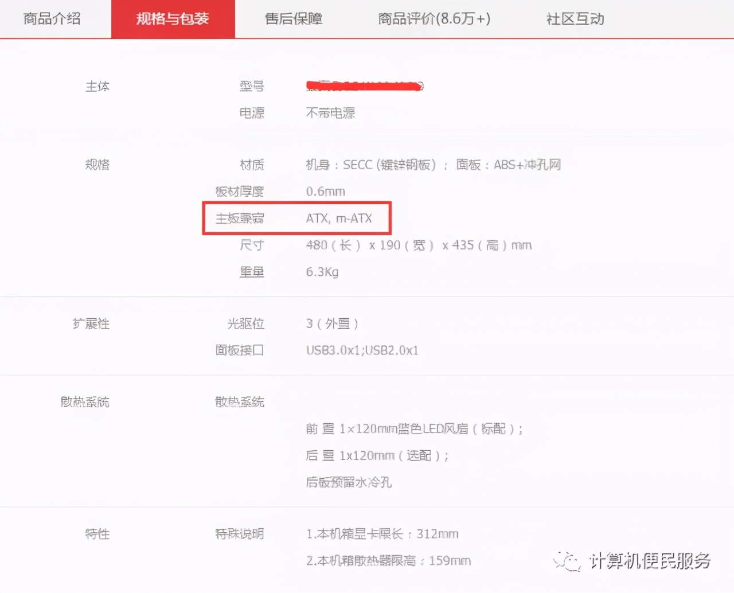Click the 6.3Kg 重量 value
734x593 pixels.
point(322,271)
